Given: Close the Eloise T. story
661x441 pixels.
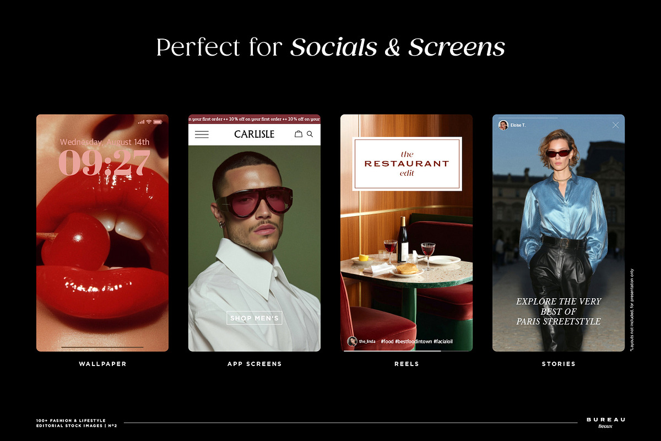Looking at the screenshot, I should pyautogui.click(x=615, y=125).
